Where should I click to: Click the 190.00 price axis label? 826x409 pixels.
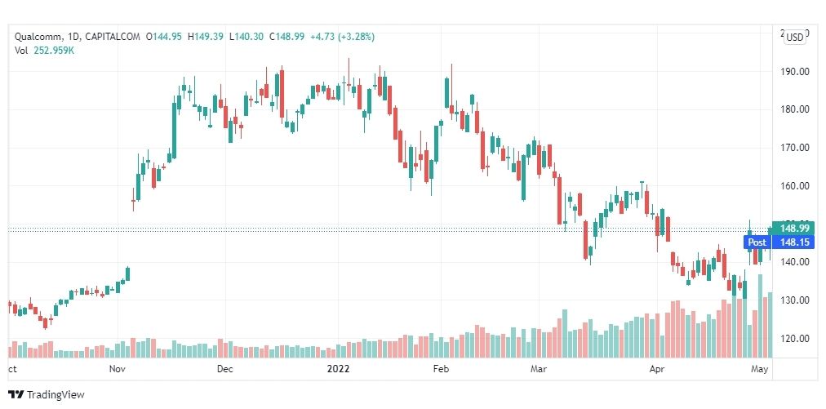[796, 71]
